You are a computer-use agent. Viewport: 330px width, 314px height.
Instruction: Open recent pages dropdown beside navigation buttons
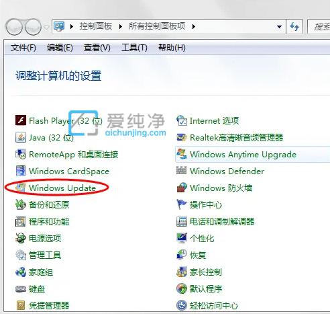click(46, 28)
